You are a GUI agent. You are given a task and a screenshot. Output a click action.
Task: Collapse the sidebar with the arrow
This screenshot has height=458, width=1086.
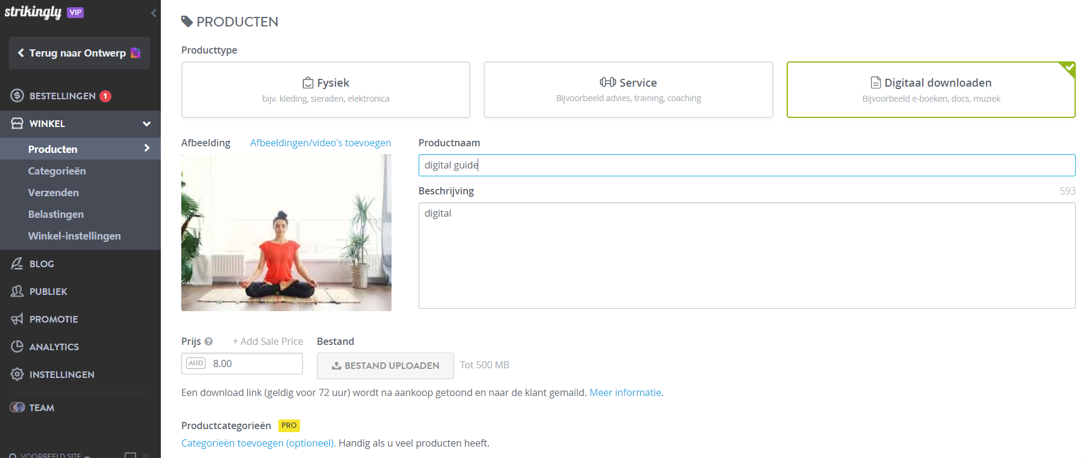pyautogui.click(x=154, y=13)
